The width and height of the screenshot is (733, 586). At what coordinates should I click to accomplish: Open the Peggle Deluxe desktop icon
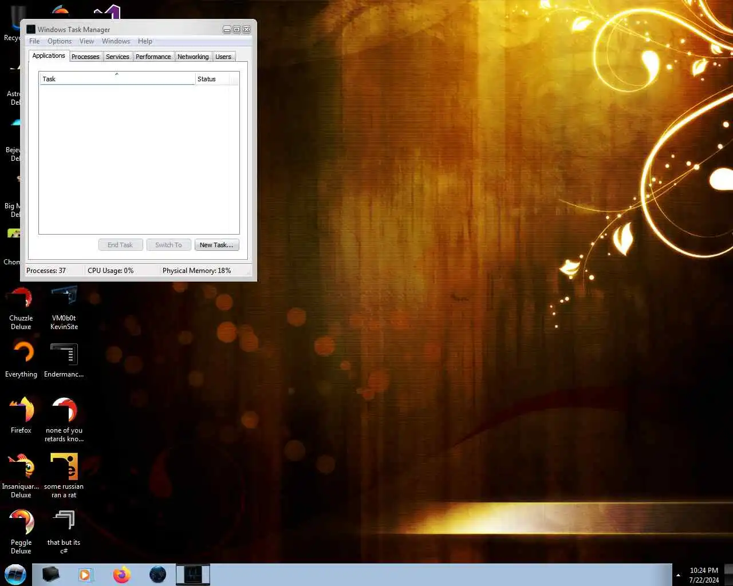[21, 532]
